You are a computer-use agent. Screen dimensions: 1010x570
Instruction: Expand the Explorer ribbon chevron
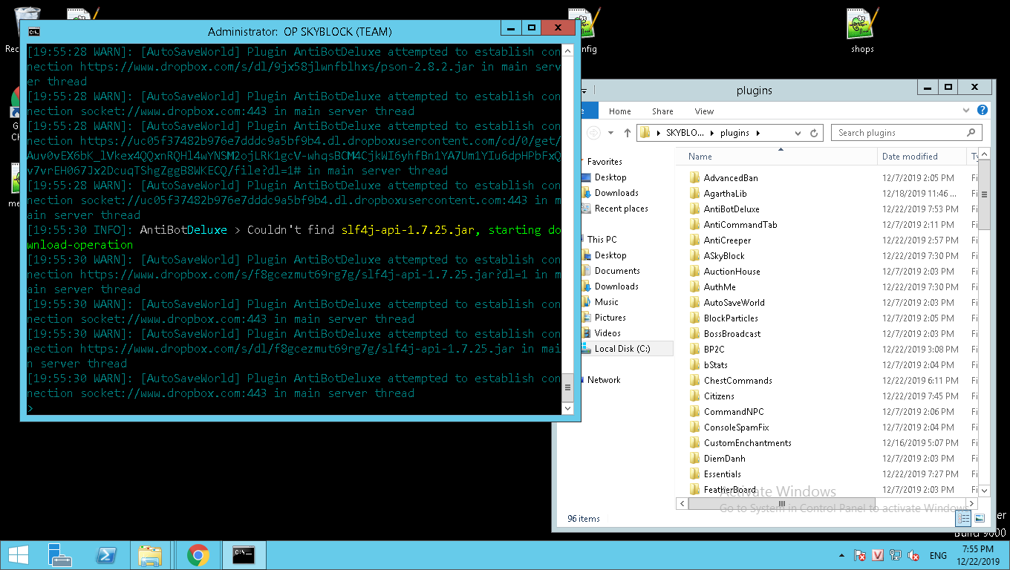point(966,111)
